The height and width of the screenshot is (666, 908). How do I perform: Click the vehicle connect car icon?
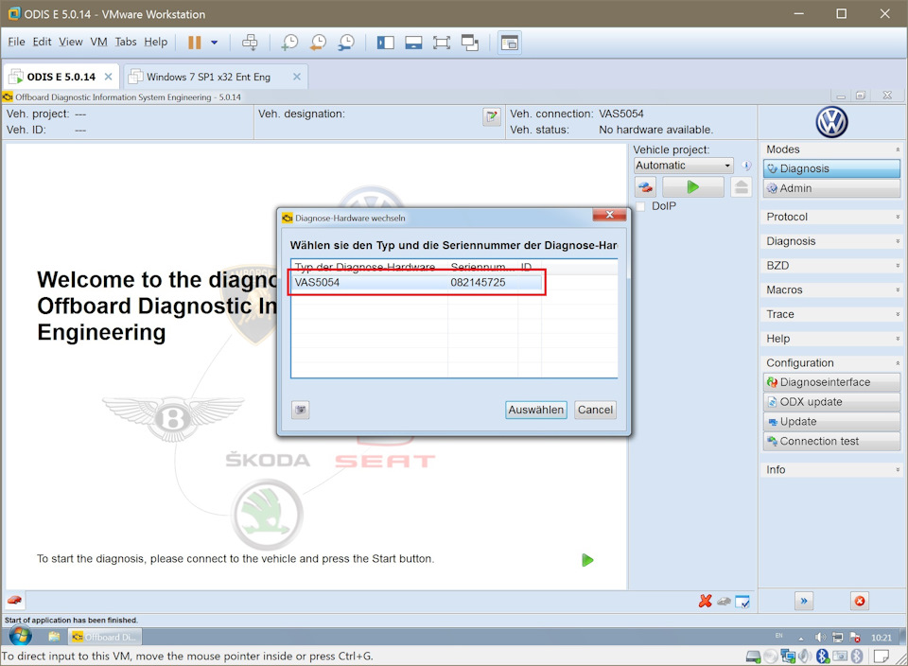pos(645,187)
